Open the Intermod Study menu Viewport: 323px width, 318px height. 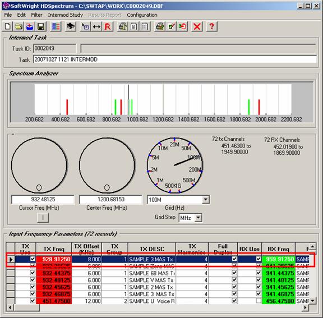click(x=65, y=15)
